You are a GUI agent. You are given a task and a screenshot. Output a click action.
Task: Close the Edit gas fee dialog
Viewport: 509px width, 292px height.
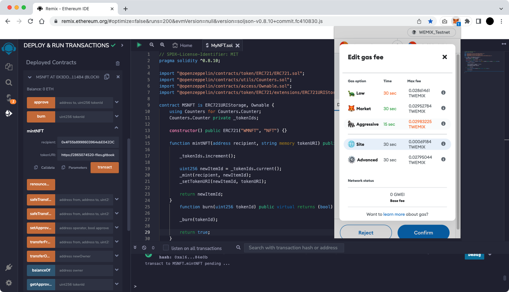point(445,57)
